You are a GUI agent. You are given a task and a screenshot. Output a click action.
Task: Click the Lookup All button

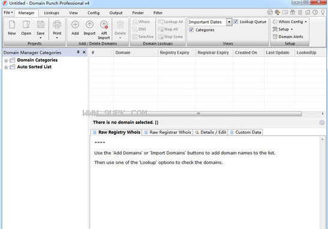click(170, 22)
